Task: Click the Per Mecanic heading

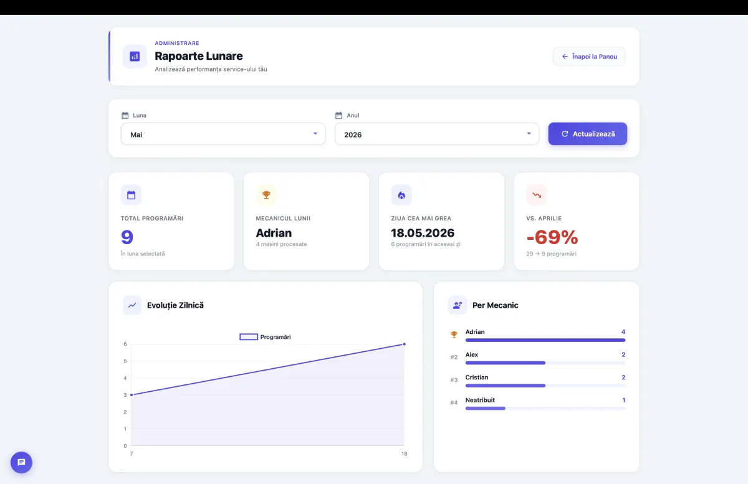Action: (x=496, y=305)
